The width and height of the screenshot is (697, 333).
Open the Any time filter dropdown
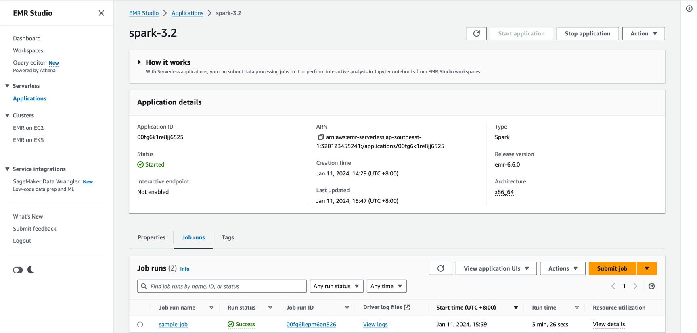coord(386,286)
